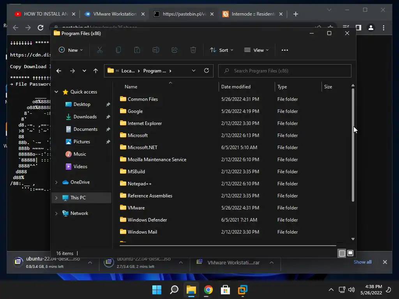Viewport: 399px width, 299px height.
Task: Click the Cut icon in Explorer toolbar
Action: [99, 50]
